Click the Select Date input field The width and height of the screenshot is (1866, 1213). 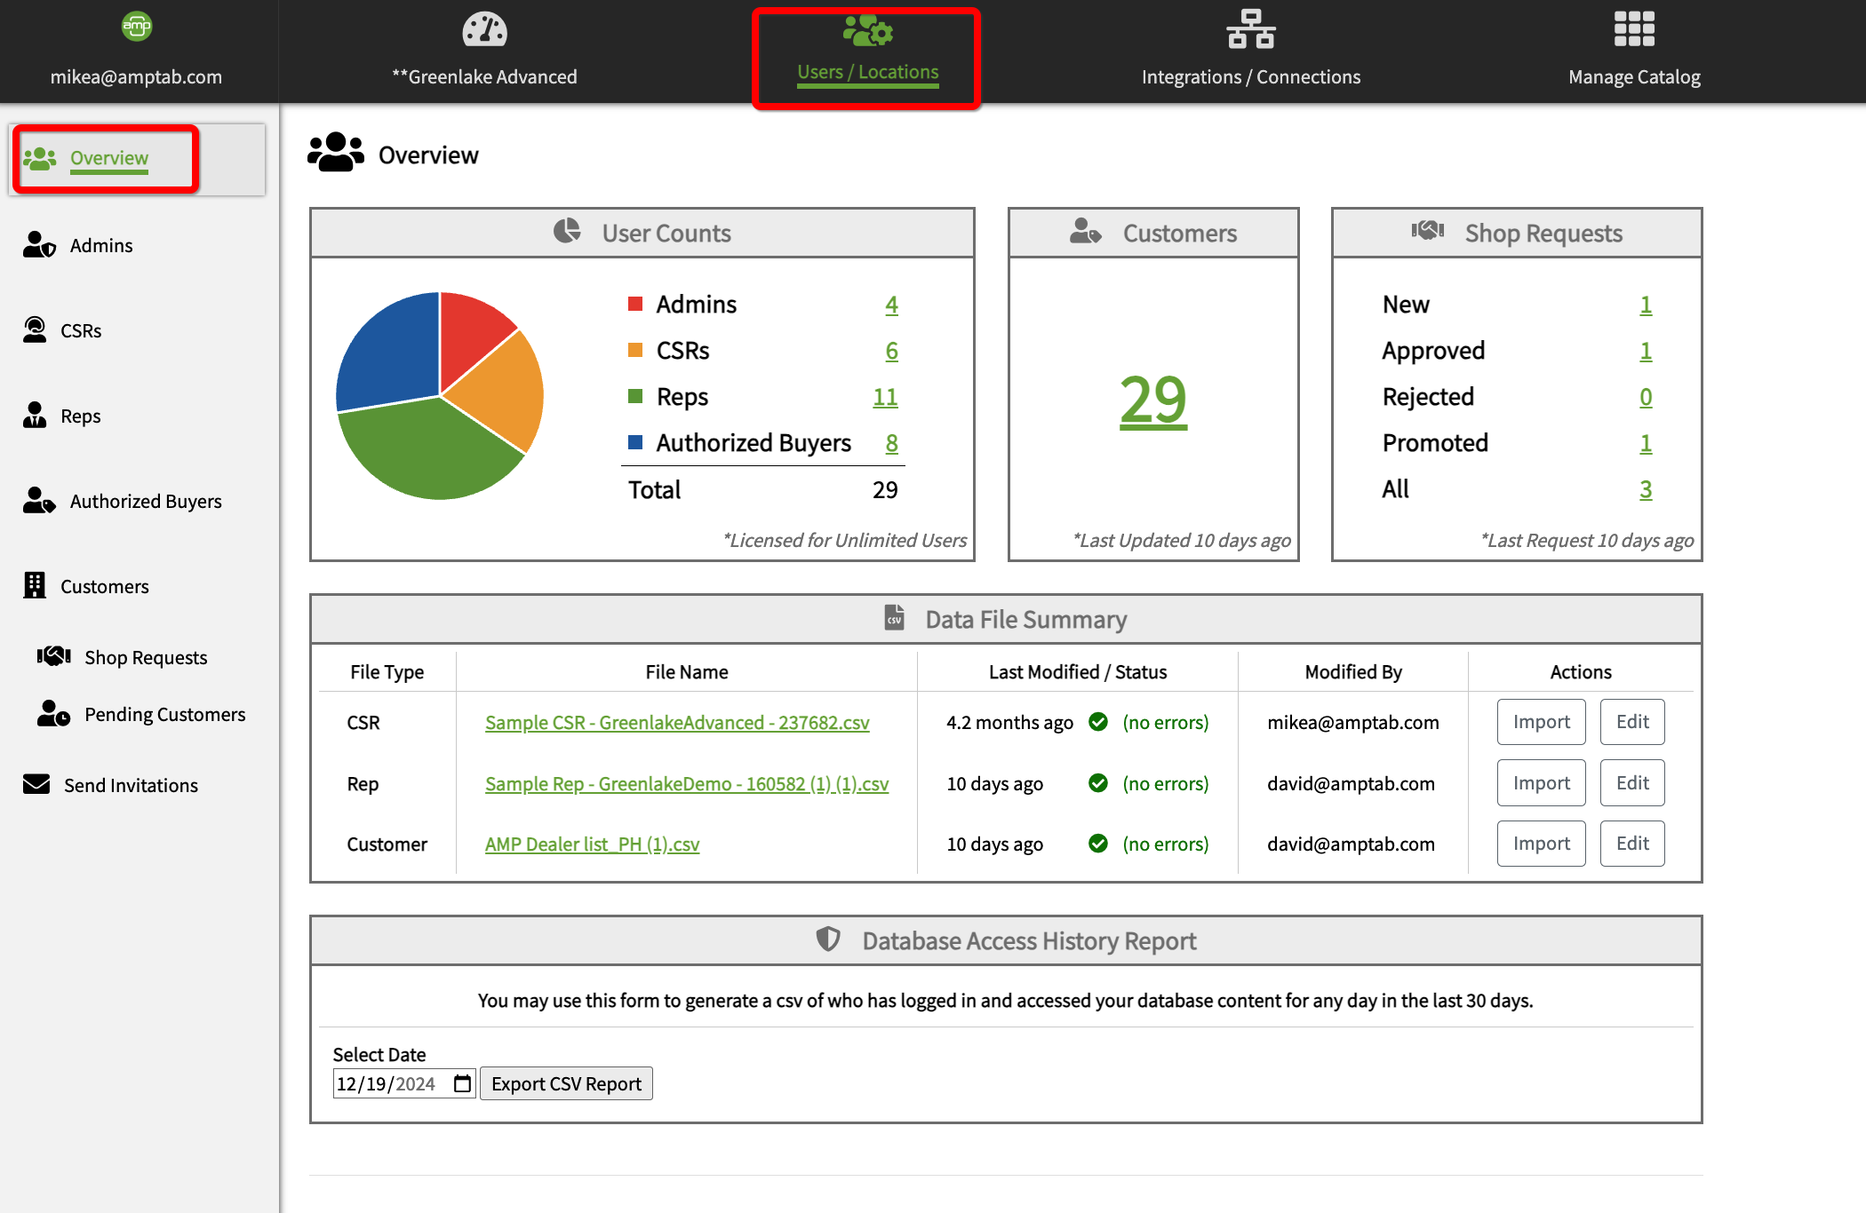387,1083
